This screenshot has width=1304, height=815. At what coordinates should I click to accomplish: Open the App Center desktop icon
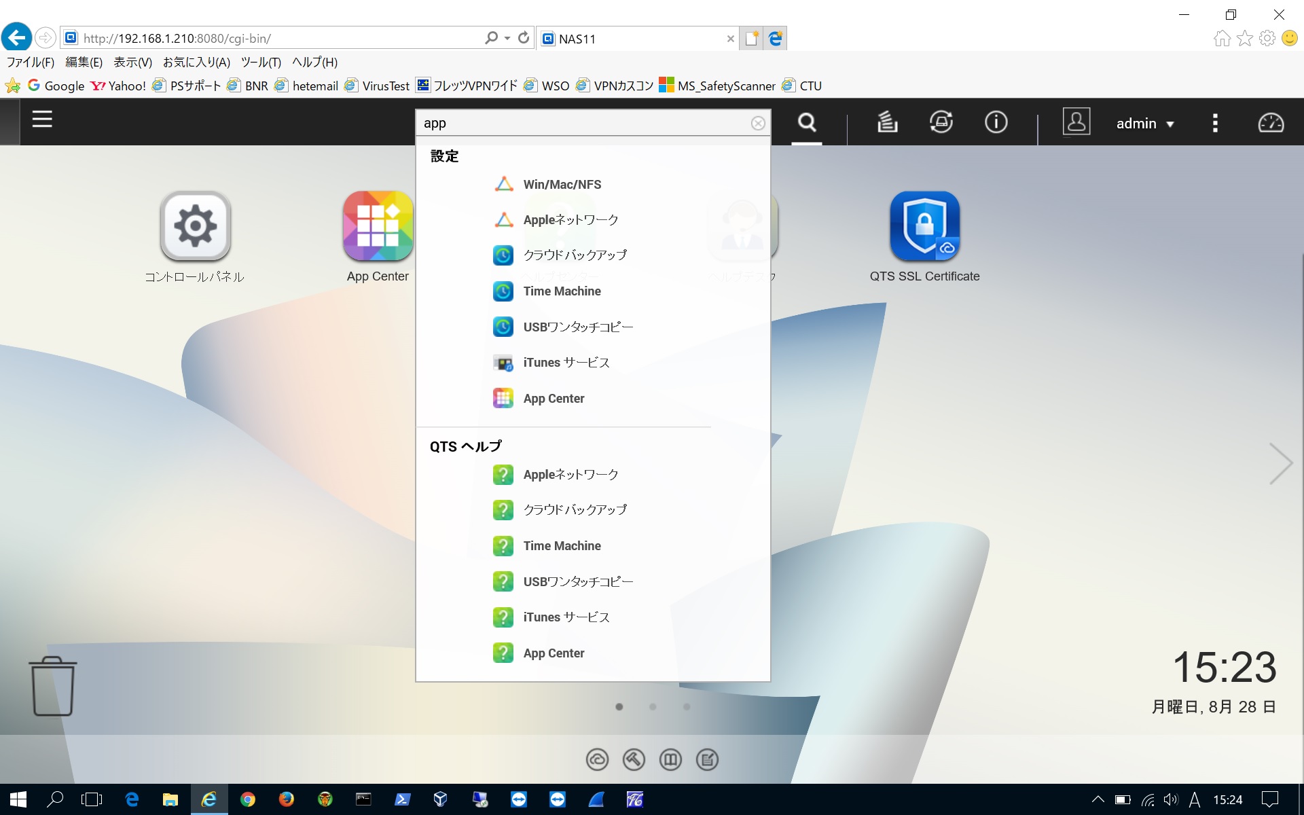click(x=378, y=226)
